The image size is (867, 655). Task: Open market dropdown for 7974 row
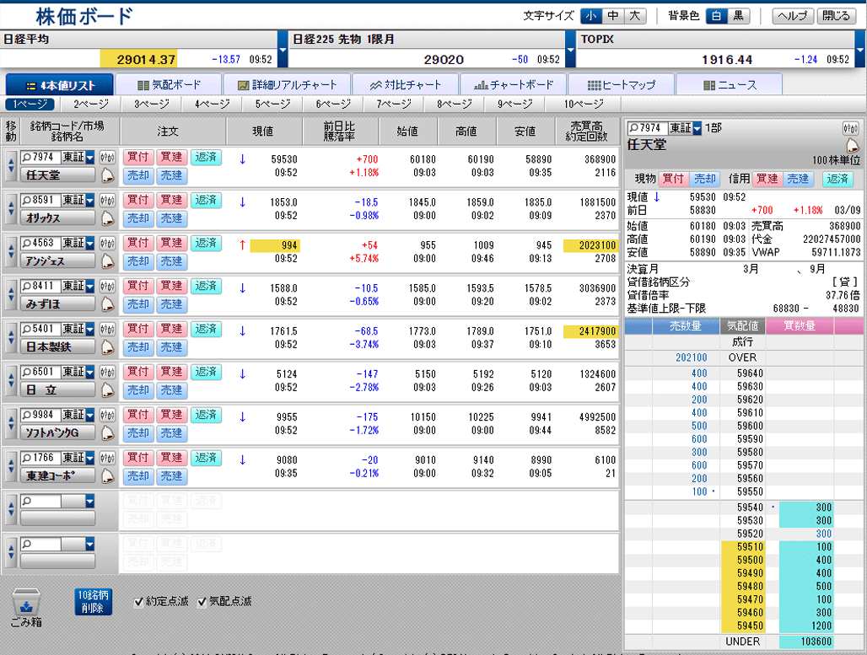pos(89,158)
